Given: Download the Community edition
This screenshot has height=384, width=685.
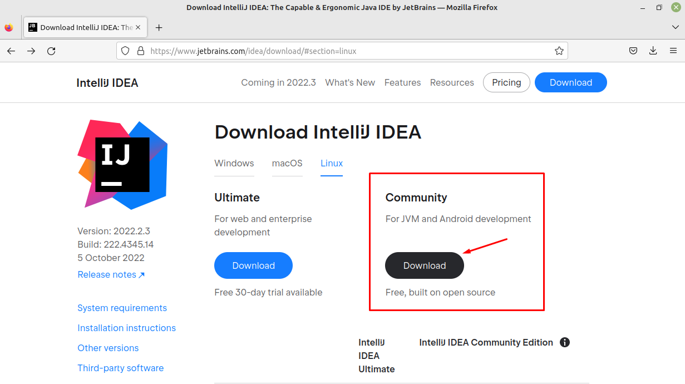Looking at the screenshot, I should [424, 265].
